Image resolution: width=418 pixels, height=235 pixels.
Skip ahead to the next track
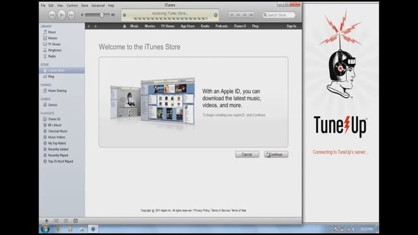click(x=71, y=15)
